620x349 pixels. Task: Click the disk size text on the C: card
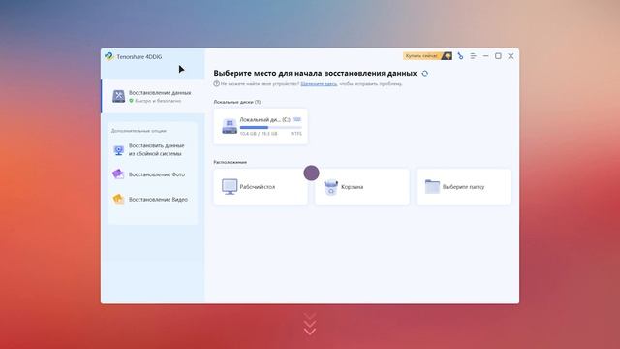[259, 134]
